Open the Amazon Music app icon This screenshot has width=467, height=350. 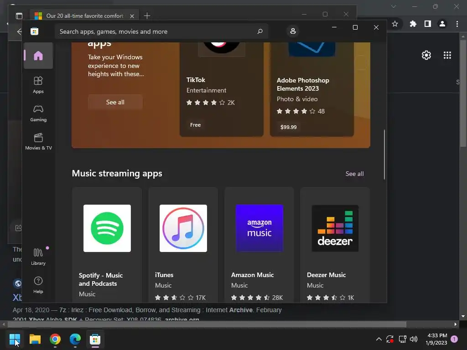pos(259,228)
